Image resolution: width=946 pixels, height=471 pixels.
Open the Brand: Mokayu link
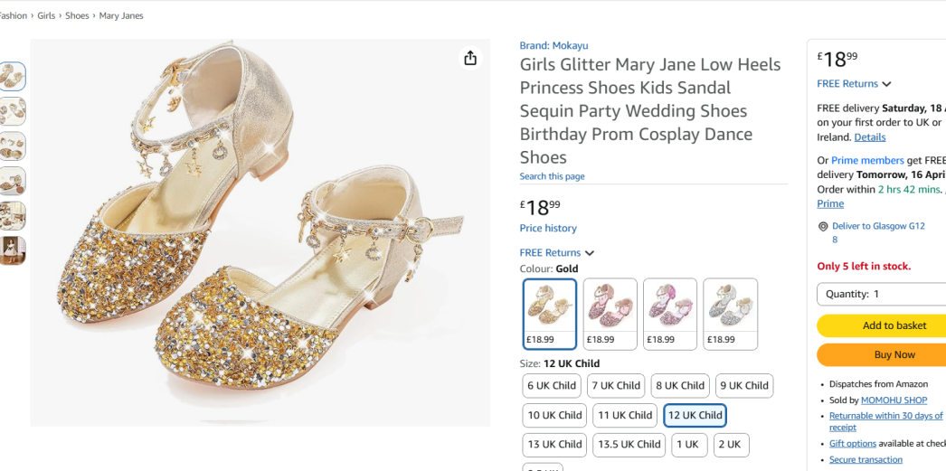click(x=553, y=46)
